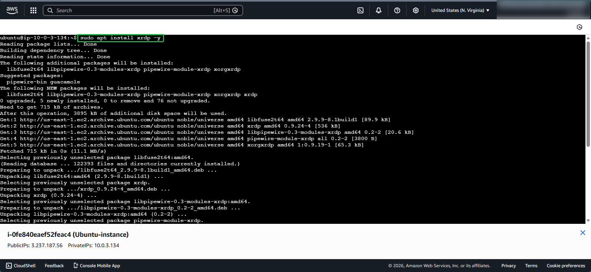591x272 pixels.
Task: Click the 'Reading state information... Done' line
Action: point(55,57)
